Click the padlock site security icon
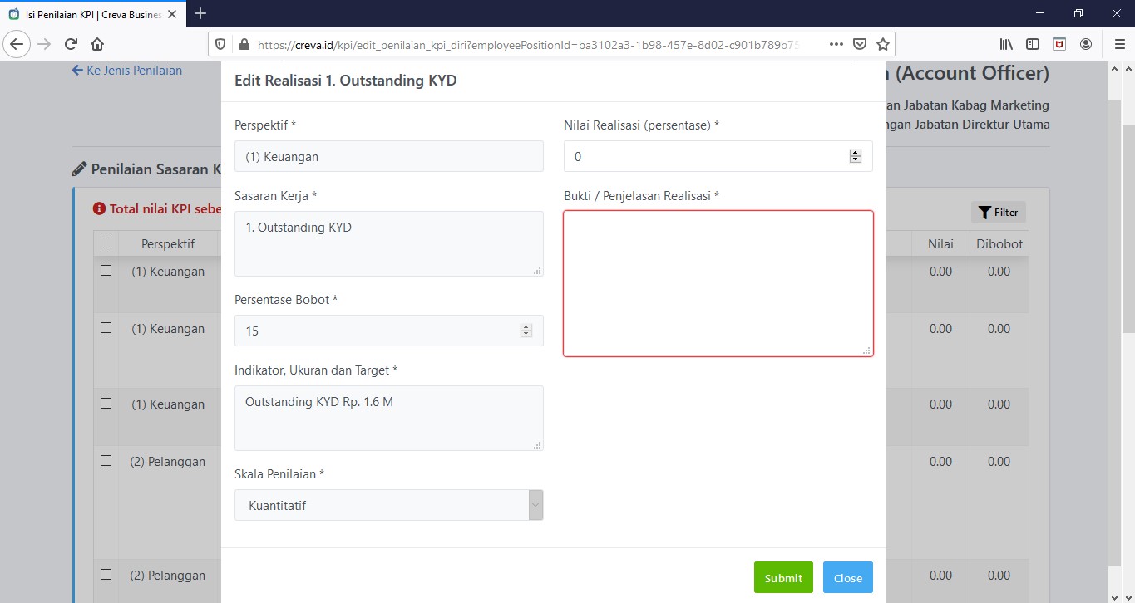 tap(244, 44)
